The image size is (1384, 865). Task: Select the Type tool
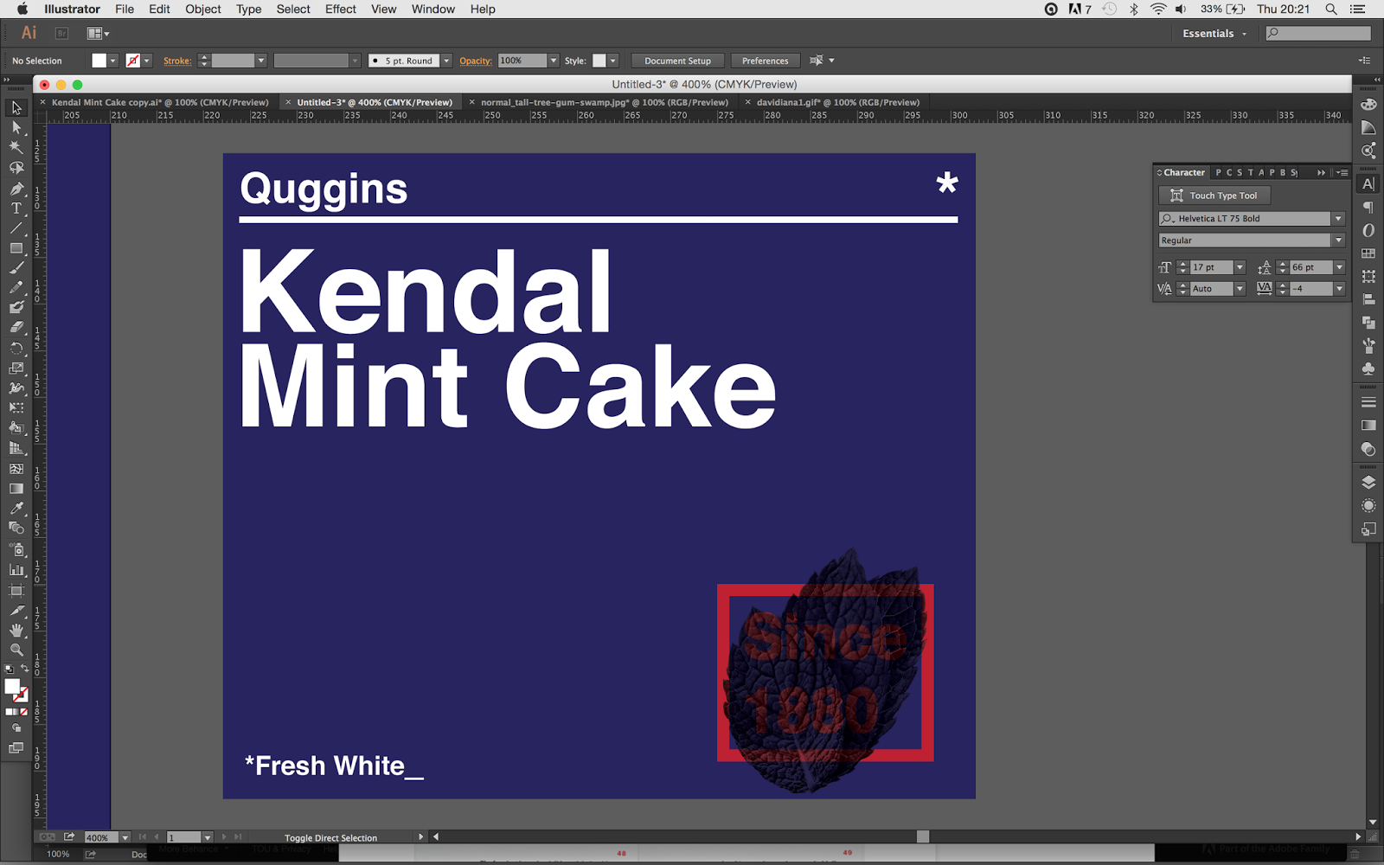click(16, 208)
